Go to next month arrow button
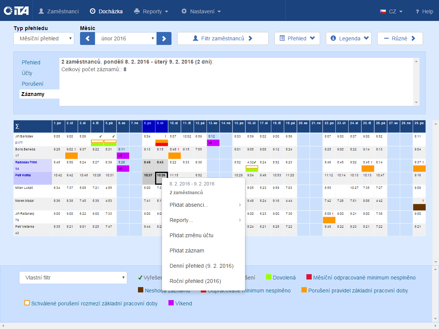439x329 pixels. point(164,38)
